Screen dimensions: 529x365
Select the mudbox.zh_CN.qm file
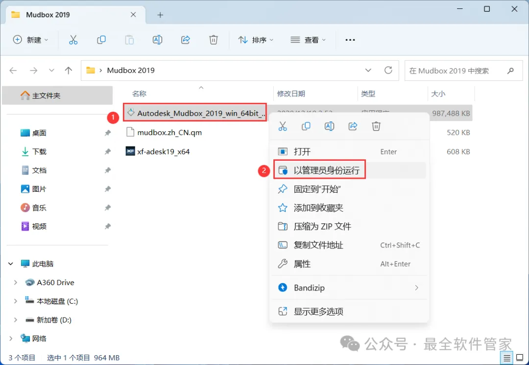(x=164, y=132)
